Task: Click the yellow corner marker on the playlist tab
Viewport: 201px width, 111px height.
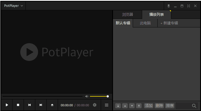Action: coord(170,11)
